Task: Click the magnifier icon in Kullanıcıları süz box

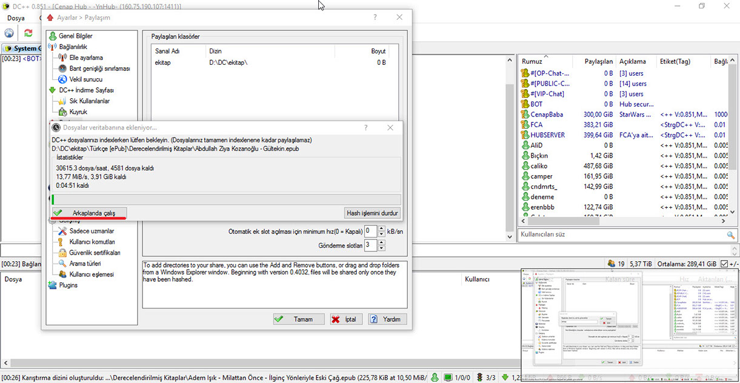Action: coord(731,235)
